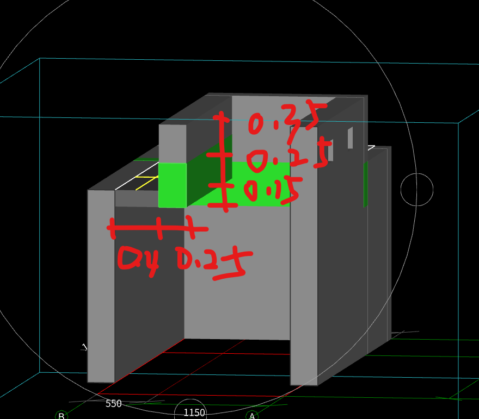
Task: Click the small orbit circle handle on the right
Action: click(x=417, y=190)
